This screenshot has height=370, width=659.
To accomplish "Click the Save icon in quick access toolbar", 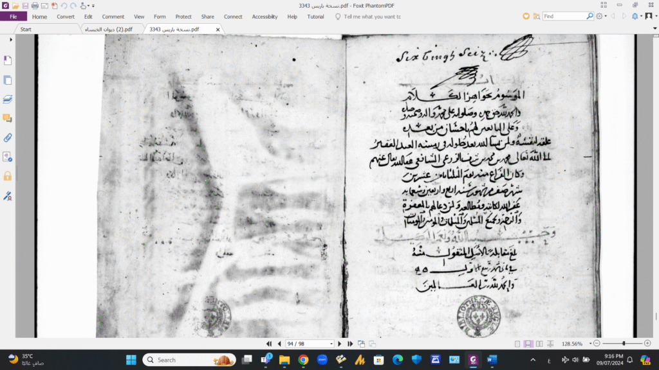I will [x=24, y=5].
